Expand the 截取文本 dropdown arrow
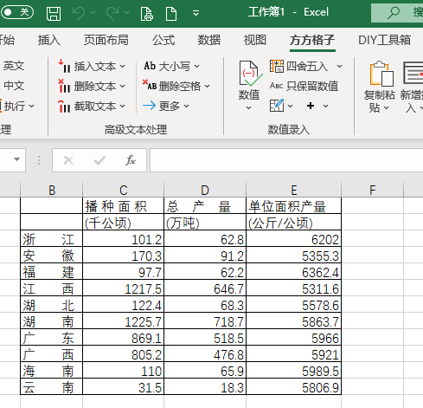This screenshot has height=408, width=423. point(123,107)
